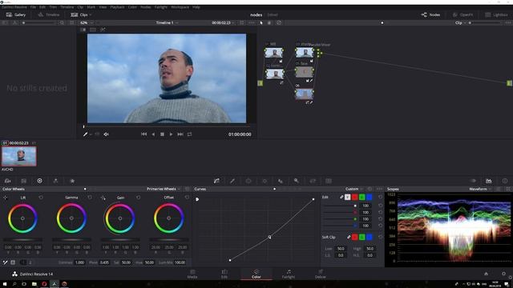Open the Waveform scope type dropdown
Image resolution: width=513 pixels, height=288 pixels.
click(x=480, y=189)
